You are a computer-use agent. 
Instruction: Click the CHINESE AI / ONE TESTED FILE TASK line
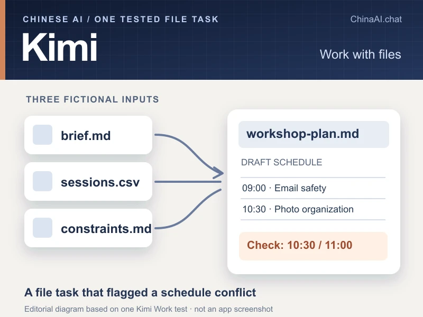121,20
